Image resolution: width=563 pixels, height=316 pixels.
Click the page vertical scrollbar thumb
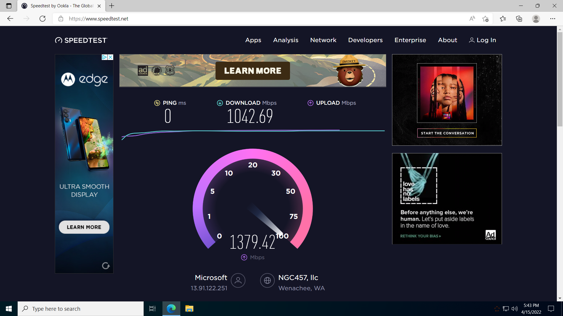560,79
